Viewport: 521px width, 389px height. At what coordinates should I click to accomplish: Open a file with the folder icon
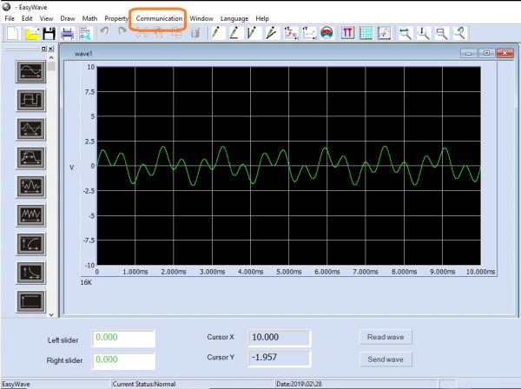coord(31,34)
